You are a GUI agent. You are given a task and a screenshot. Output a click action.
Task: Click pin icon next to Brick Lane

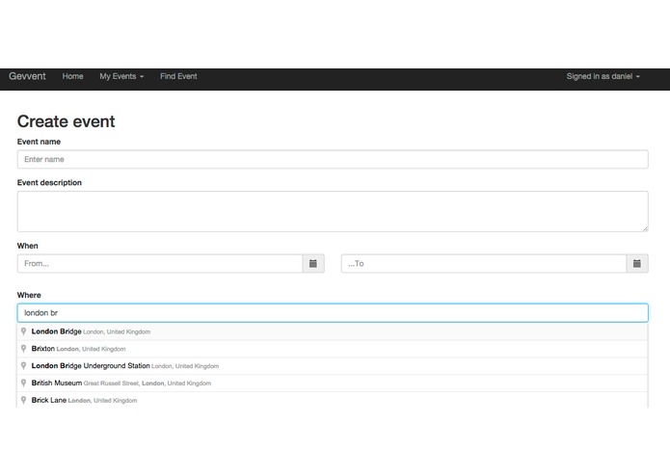(x=24, y=400)
